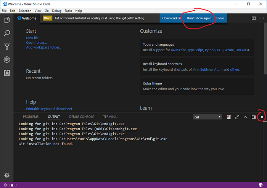Open the Extensions view icon
Screen dimensions: 267x188
click(x=7, y=73)
